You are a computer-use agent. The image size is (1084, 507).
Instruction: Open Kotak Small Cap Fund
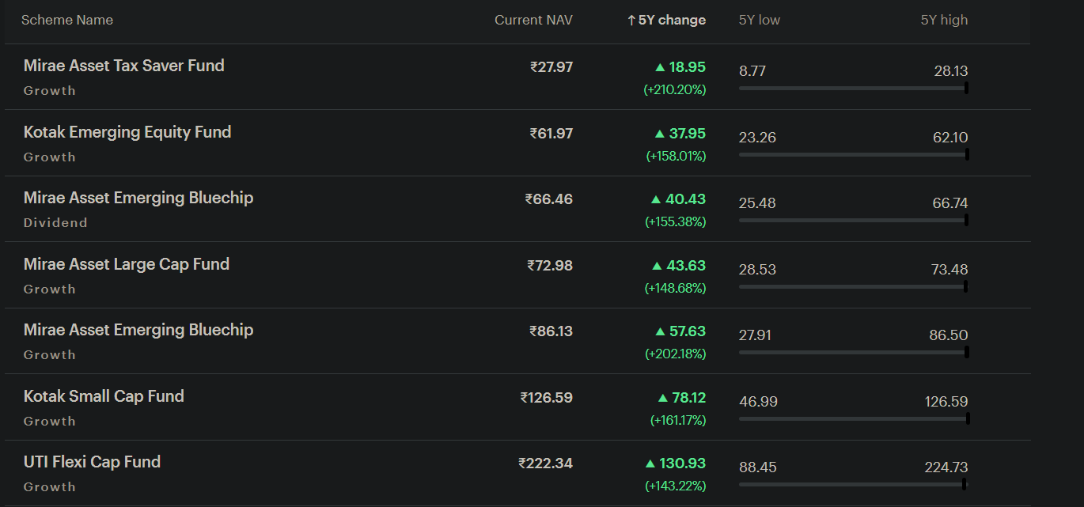104,396
